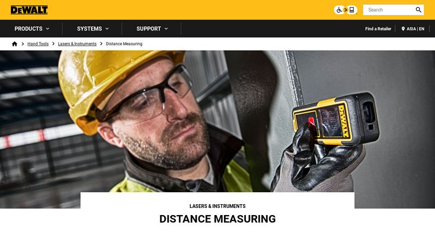Toggle the accessibility mode switch
Image resolution: width=435 pixels, height=245 pixels.
coord(345,10)
